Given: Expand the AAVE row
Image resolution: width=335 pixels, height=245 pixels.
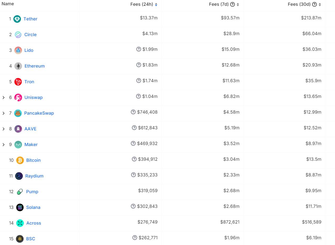Looking at the screenshot, I should [x=3, y=129].
